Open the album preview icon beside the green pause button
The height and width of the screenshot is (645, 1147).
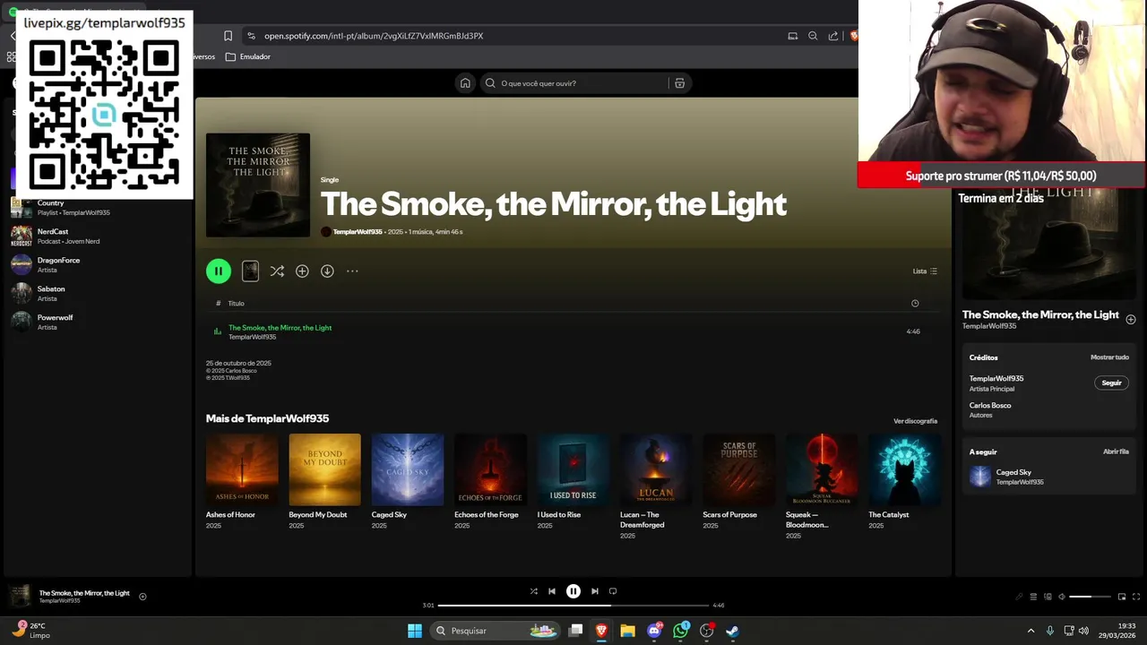click(x=250, y=271)
